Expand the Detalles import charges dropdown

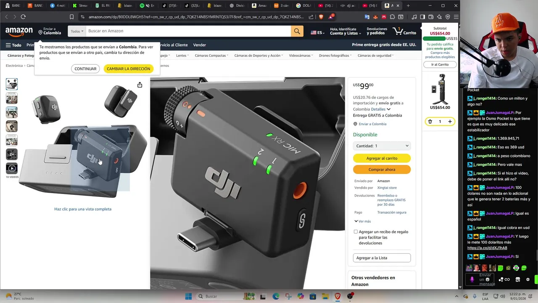(381, 109)
